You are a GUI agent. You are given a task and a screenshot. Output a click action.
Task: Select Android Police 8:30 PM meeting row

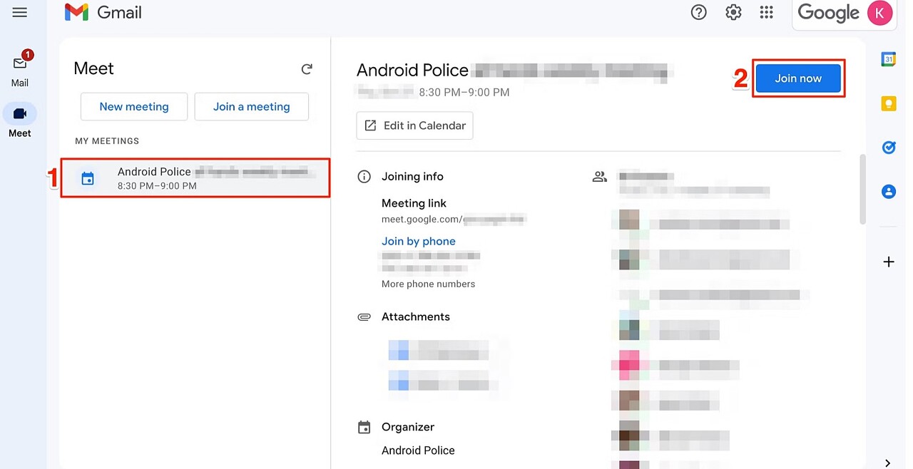click(195, 178)
